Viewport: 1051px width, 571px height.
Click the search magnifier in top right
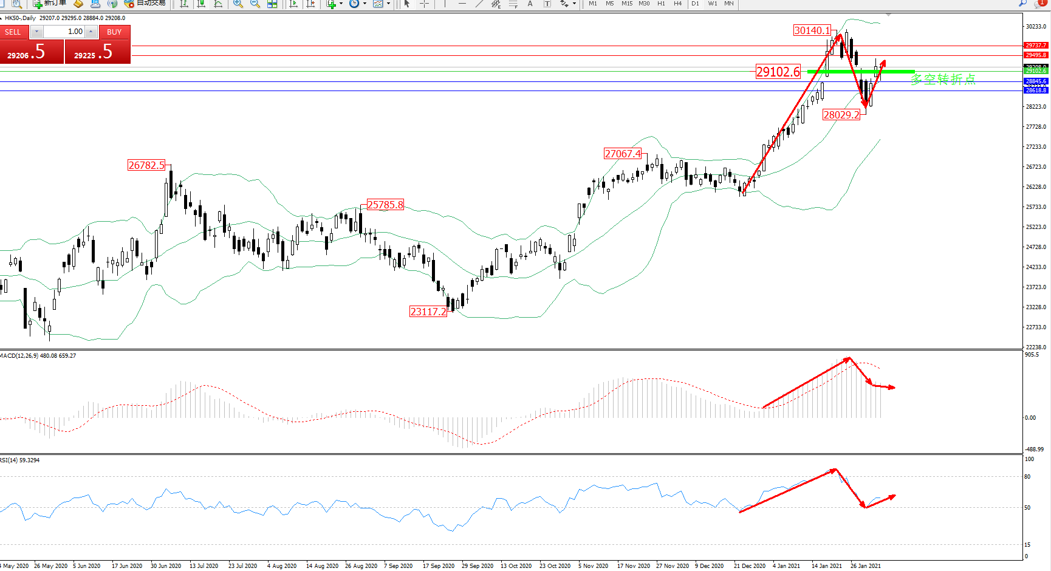point(1022,4)
